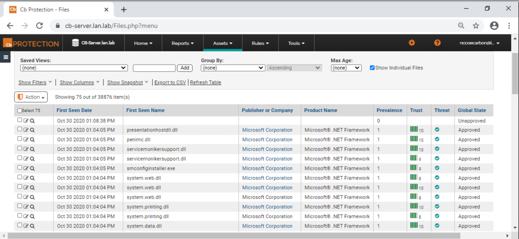Screen dimensions: 519x239
Task: Open the Group By dropdown
Action: [233, 68]
